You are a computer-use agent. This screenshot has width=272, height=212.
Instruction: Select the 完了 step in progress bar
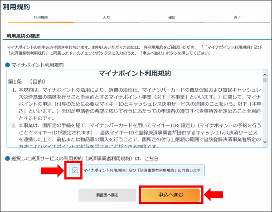click(237, 18)
